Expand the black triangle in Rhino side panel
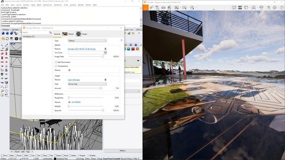The width and height of the screenshot is (285, 160). [x=138, y=60]
